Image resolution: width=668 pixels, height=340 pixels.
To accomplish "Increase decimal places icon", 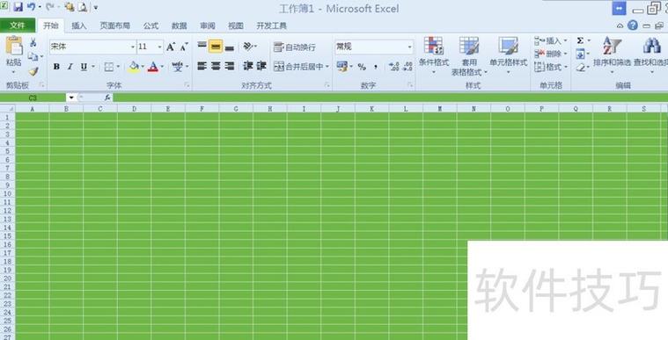I will tap(394, 67).
